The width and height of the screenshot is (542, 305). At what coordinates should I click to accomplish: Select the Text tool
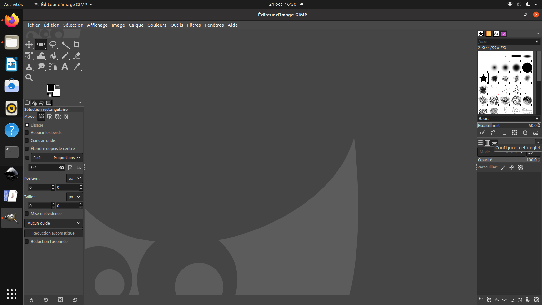[65, 67]
